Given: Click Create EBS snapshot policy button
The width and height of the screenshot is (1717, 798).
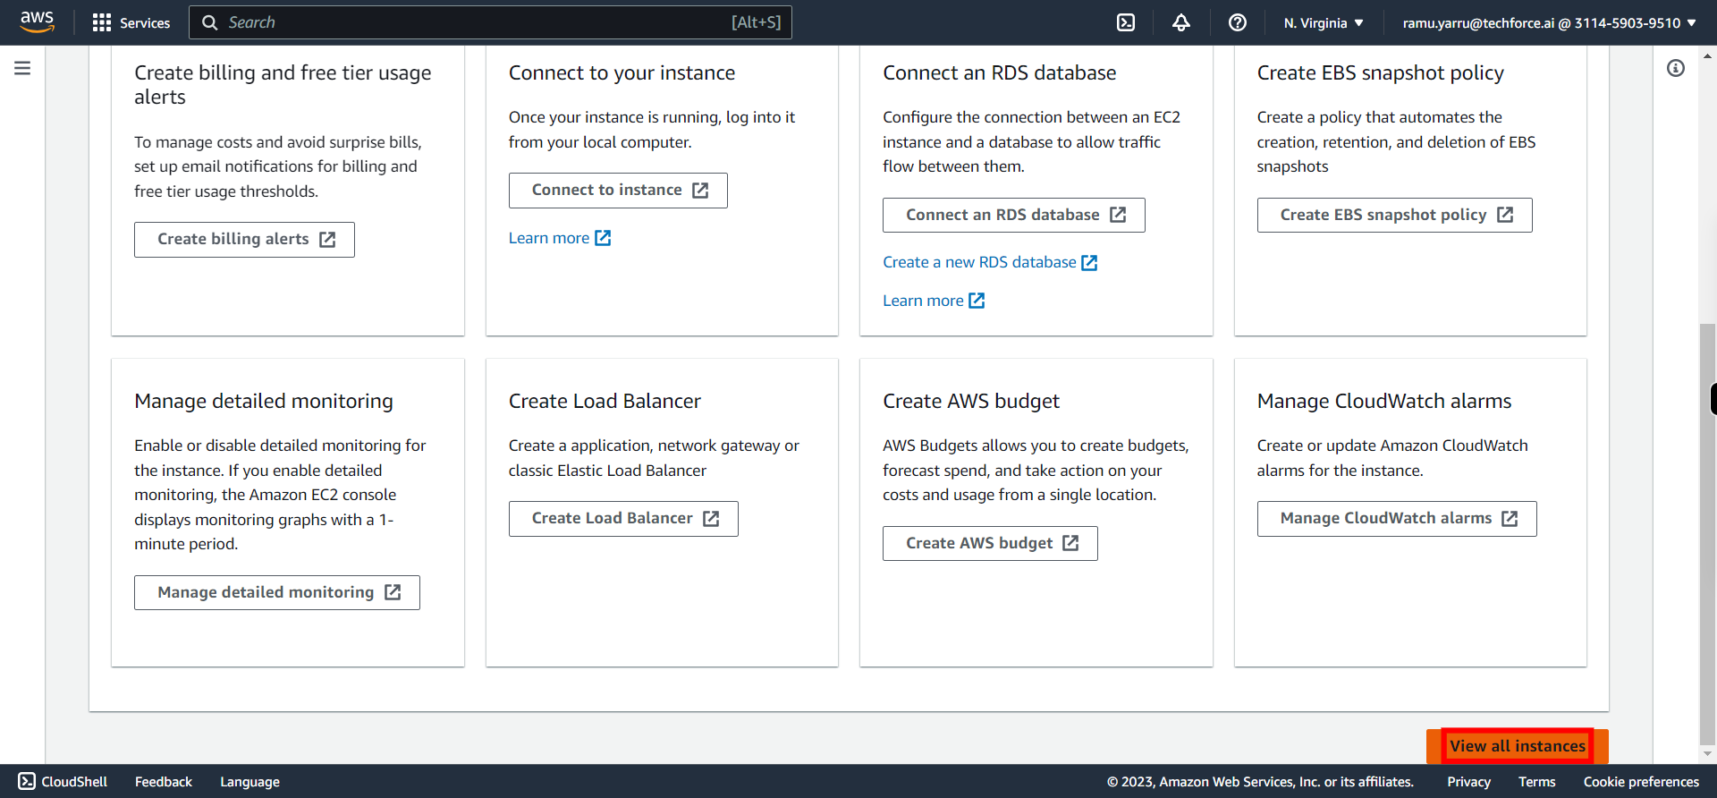Looking at the screenshot, I should pyautogui.click(x=1394, y=215).
